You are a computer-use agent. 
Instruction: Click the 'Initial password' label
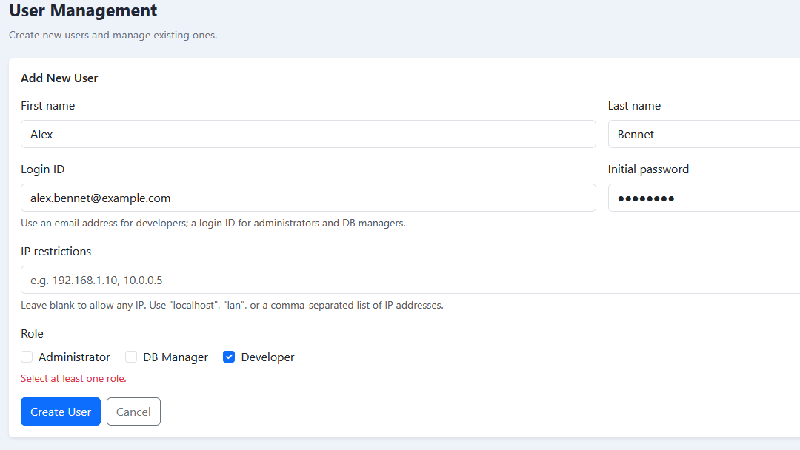coord(648,169)
